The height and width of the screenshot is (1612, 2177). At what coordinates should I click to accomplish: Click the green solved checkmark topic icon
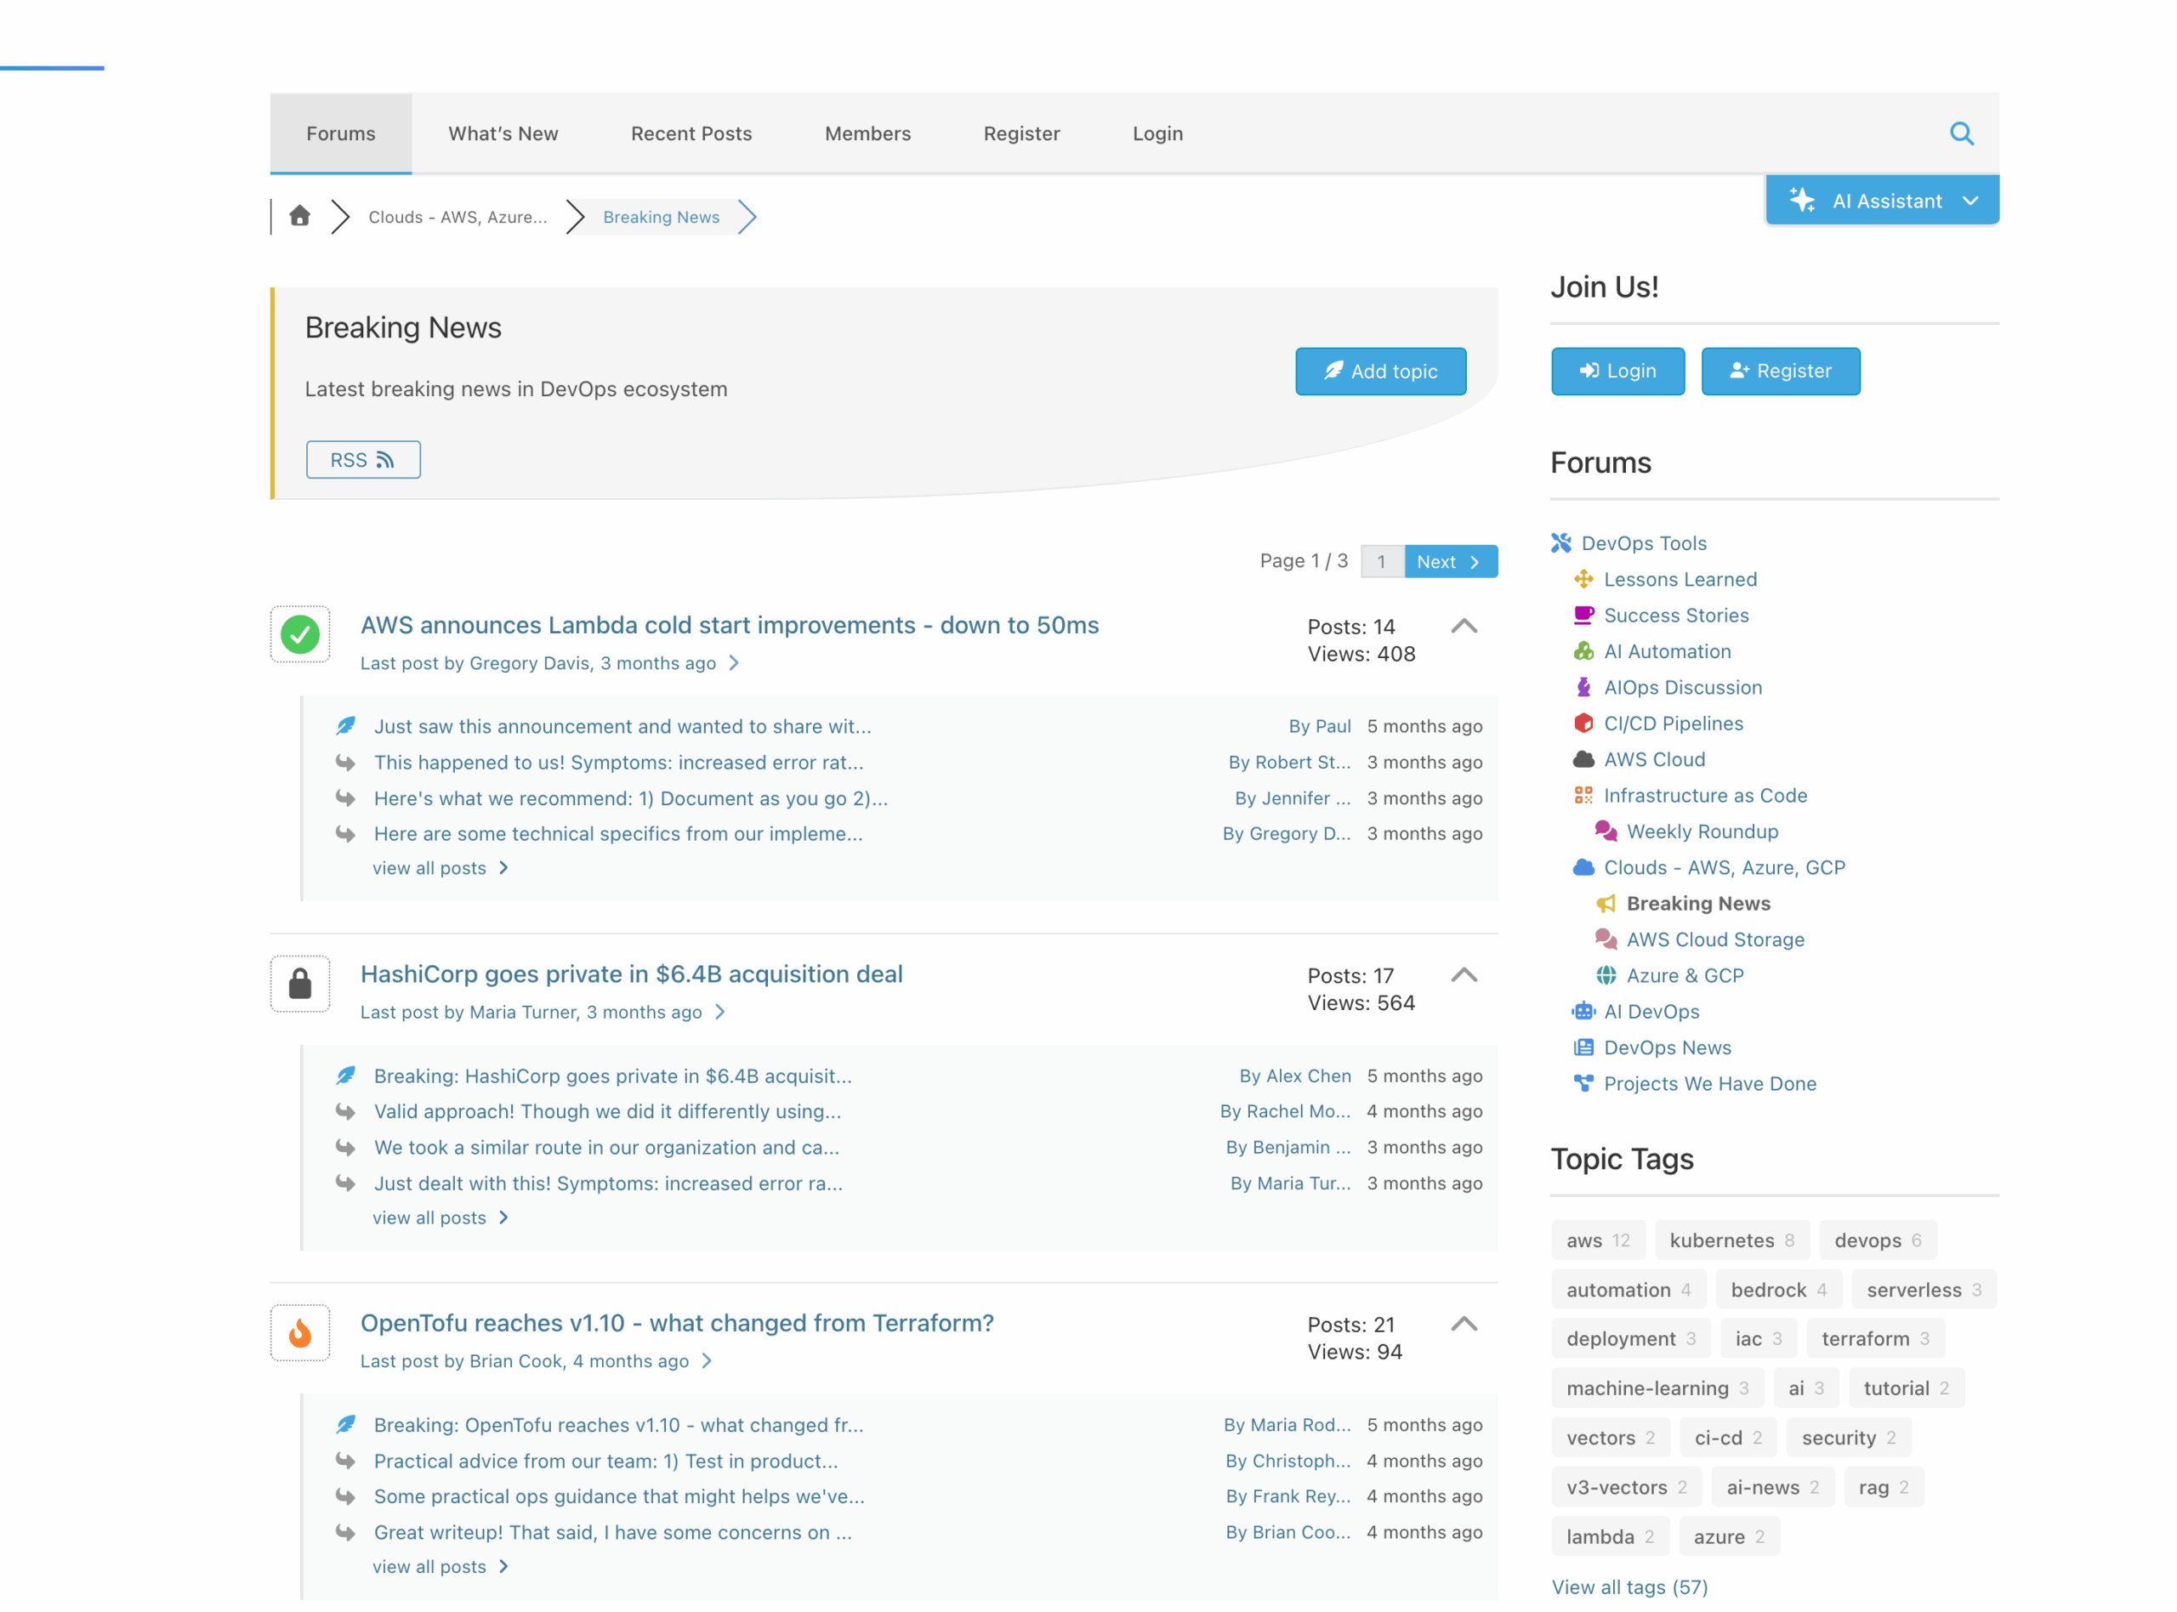point(299,634)
